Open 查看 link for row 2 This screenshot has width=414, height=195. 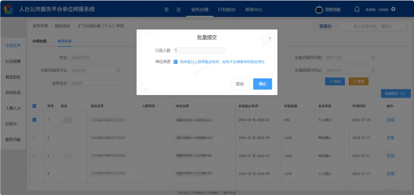[391, 137]
